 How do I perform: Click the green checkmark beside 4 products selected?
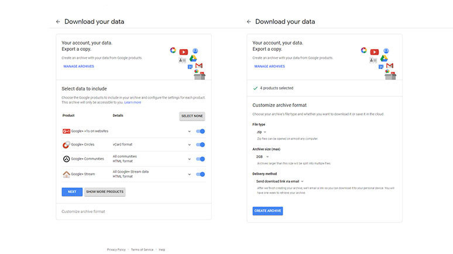point(255,88)
